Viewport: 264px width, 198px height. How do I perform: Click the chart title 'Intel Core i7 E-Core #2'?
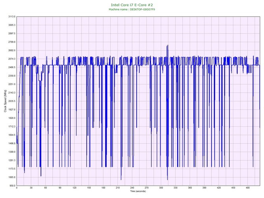pyautogui.click(x=132, y=5)
